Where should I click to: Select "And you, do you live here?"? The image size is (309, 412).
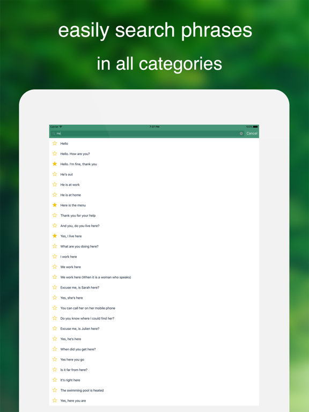154,226
